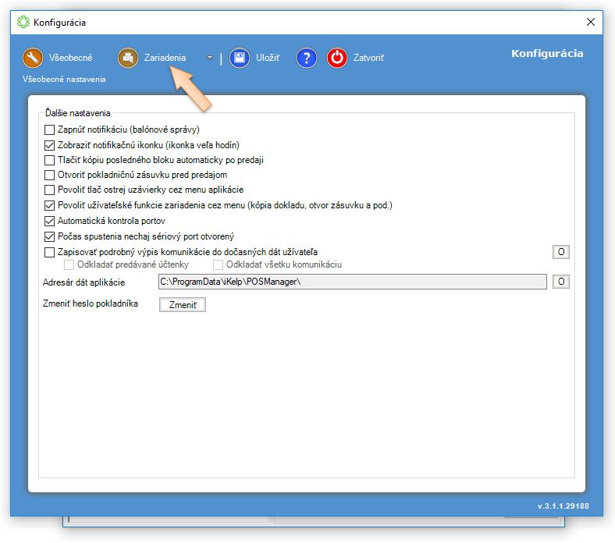
Task: Open help via the question mark icon
Action: point(307,58)
